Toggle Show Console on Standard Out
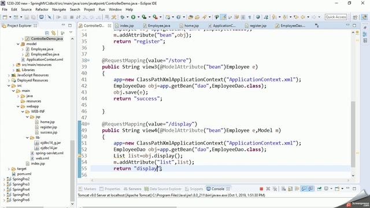This screenshot has width=370, height=208. pos(304,189)
